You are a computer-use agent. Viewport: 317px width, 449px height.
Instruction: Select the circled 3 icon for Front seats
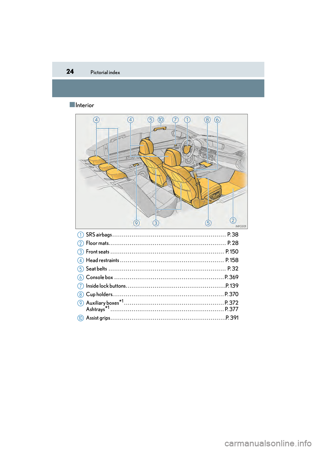[x=81, y=252]
